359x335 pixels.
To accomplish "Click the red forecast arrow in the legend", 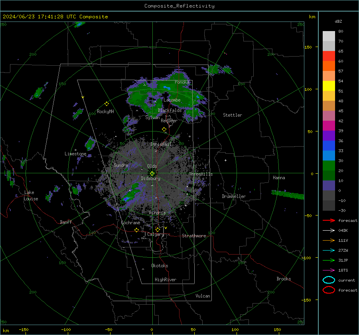I will pos(329,221).
